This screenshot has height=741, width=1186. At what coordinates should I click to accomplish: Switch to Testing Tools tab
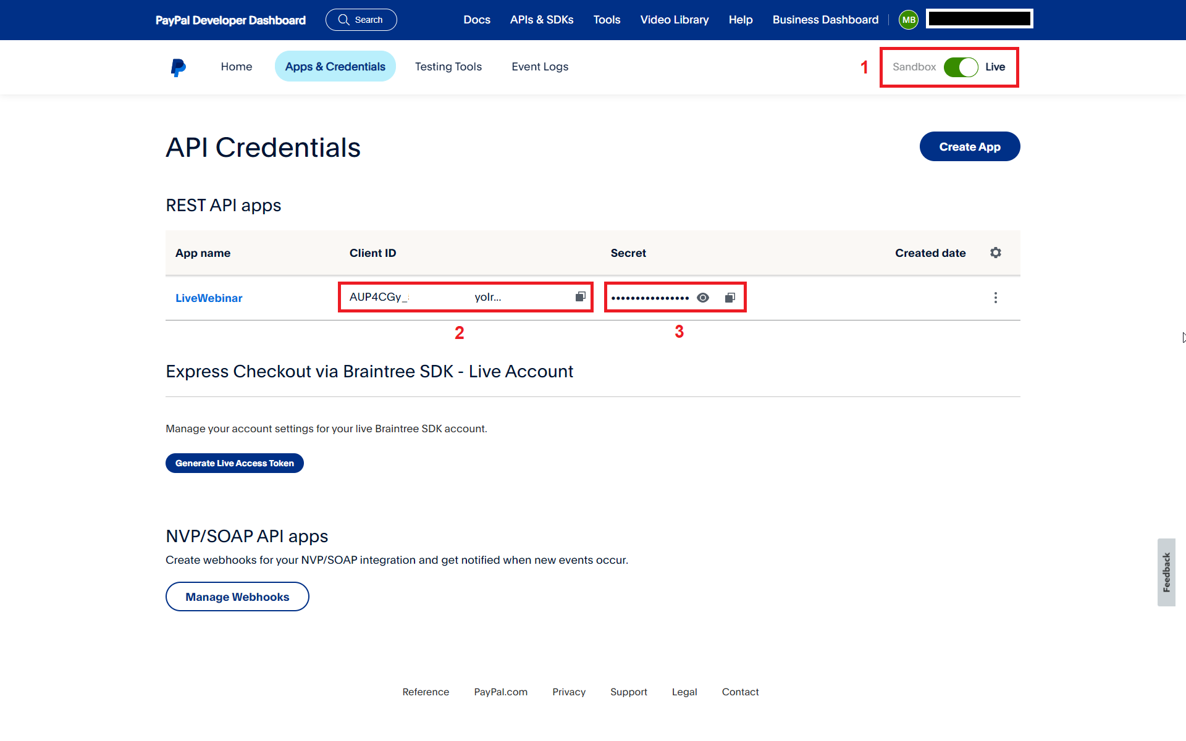pos(448,67)
